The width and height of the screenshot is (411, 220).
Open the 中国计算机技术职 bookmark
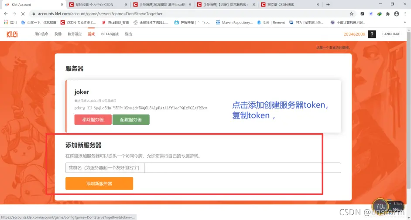pos(348,23)
